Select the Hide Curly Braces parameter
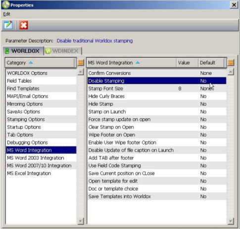This screenshot has height=229, width=240. (157, 96)
